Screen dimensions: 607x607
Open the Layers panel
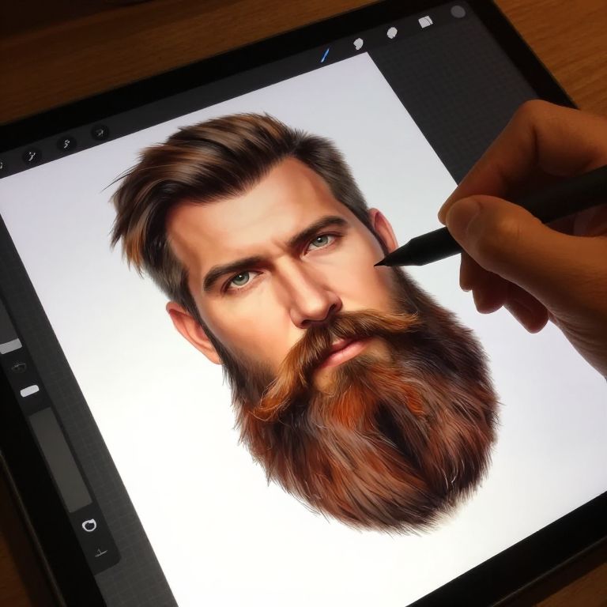(x=425, y=22)
